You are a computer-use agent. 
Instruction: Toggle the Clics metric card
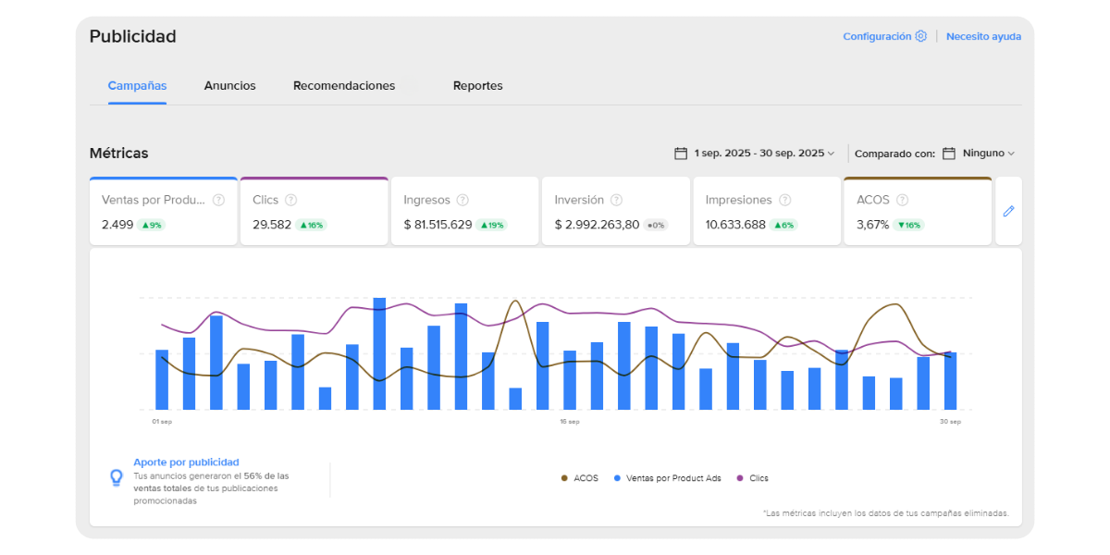tap(314, 212)
